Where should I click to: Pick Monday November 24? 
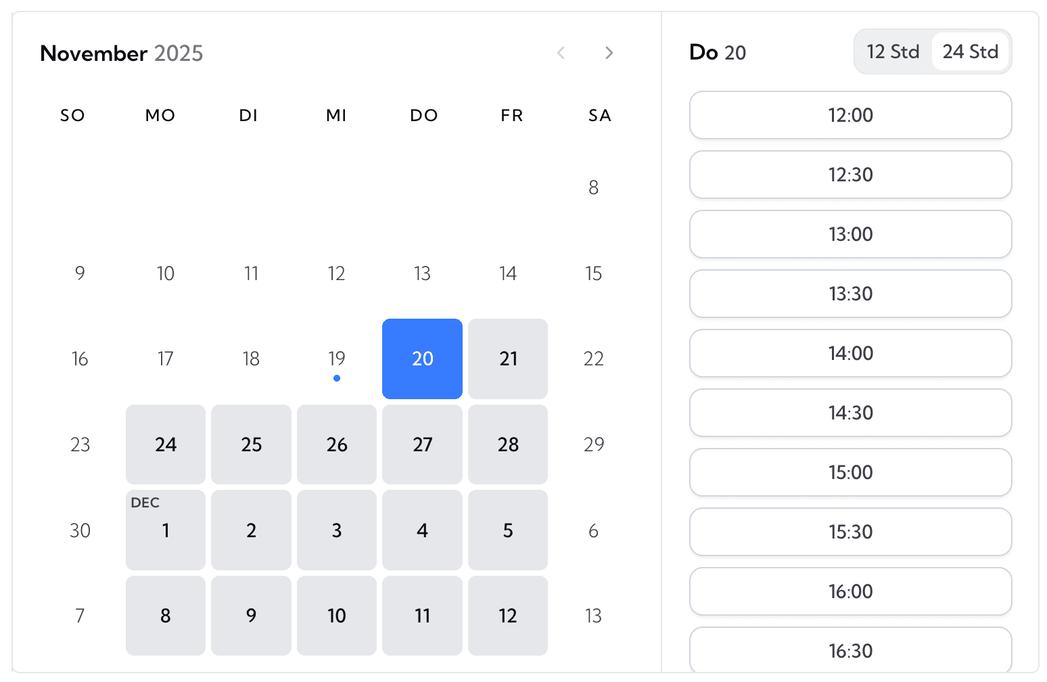[166, 445]
